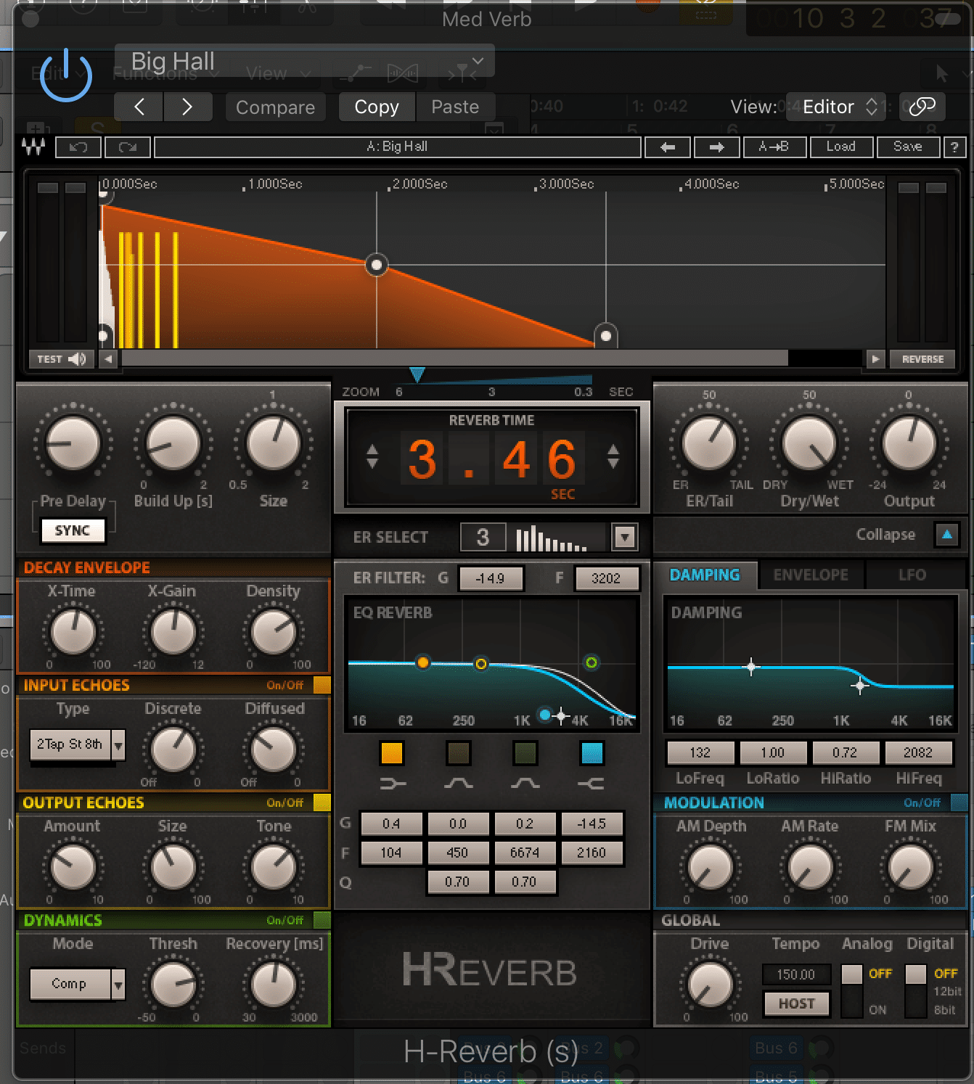This screenshot has height=1084, width=974.
Task: Click the Dry/Wet knob
Action: point(809,443)
